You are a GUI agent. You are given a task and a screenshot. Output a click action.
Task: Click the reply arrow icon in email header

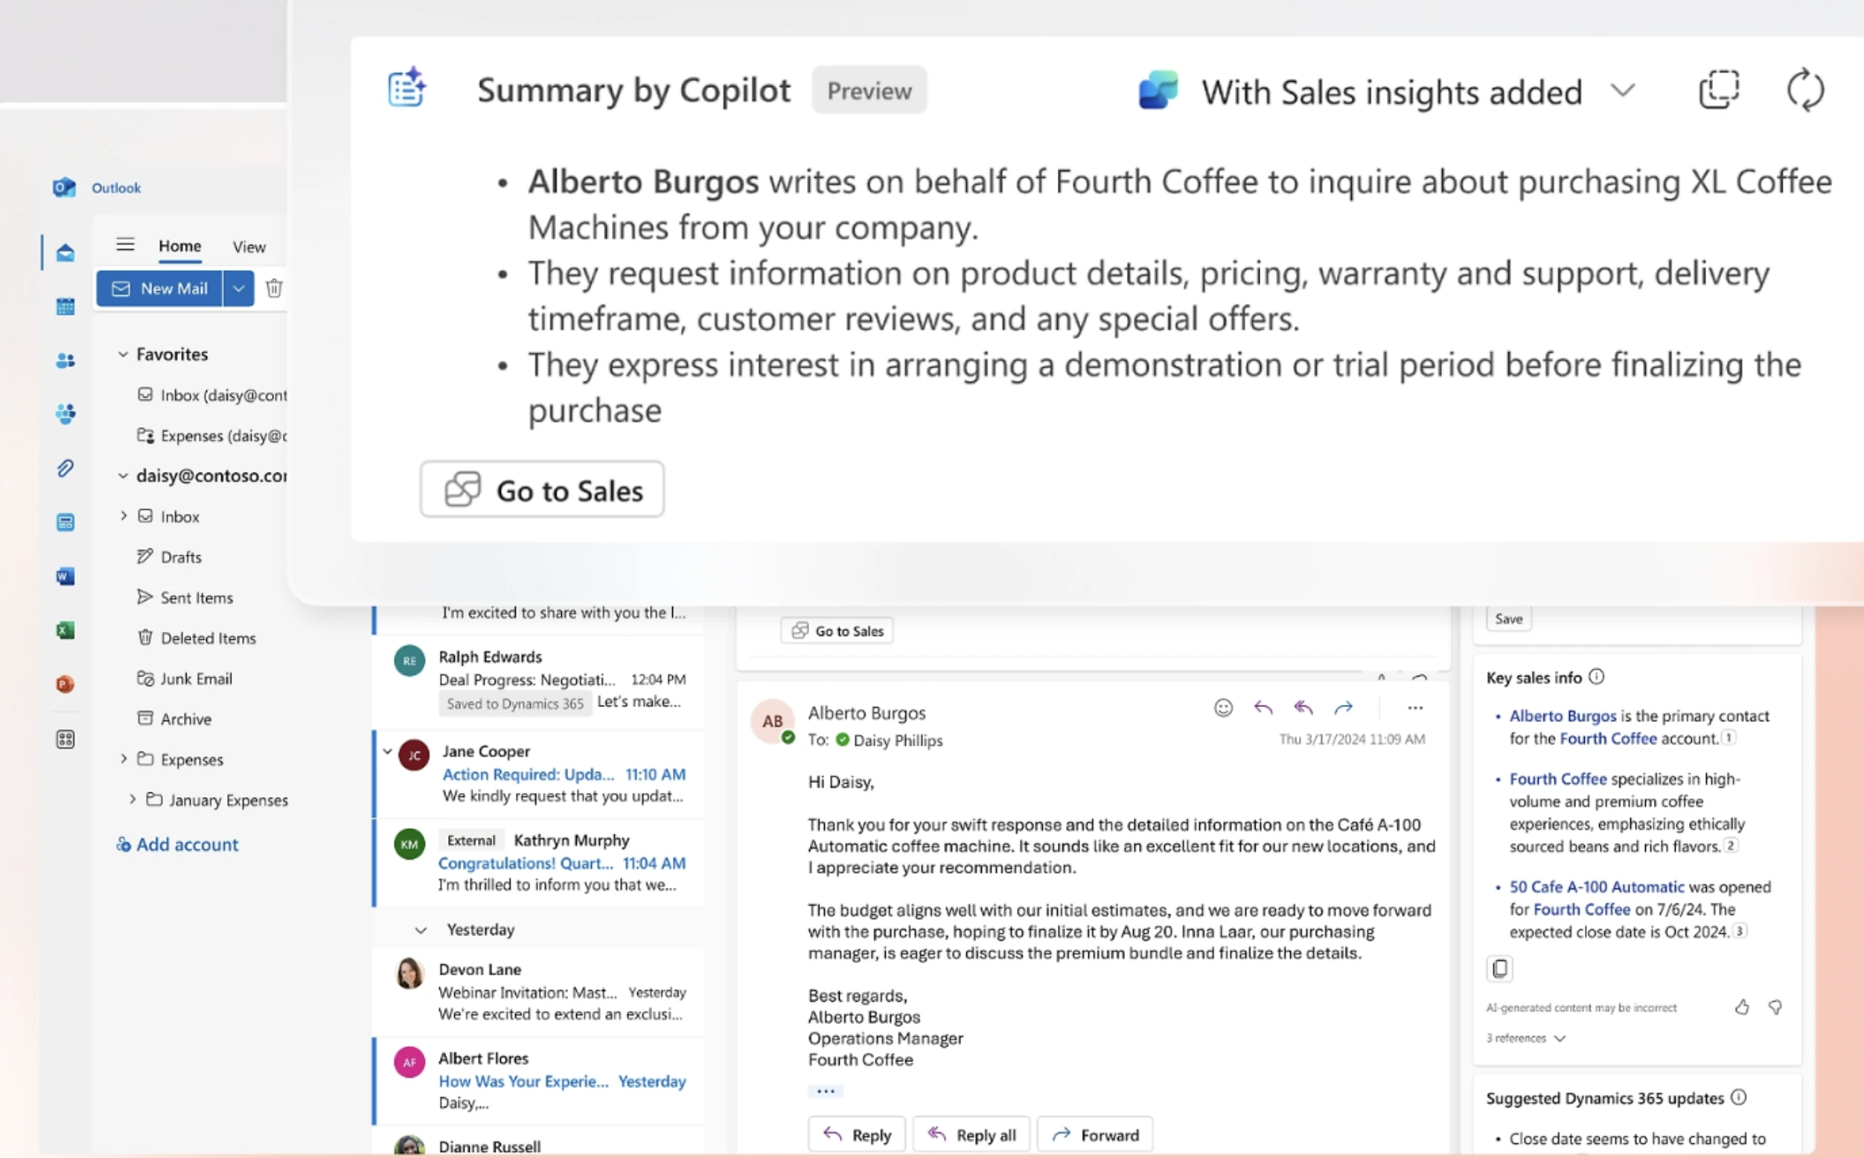coord(1263,708)
